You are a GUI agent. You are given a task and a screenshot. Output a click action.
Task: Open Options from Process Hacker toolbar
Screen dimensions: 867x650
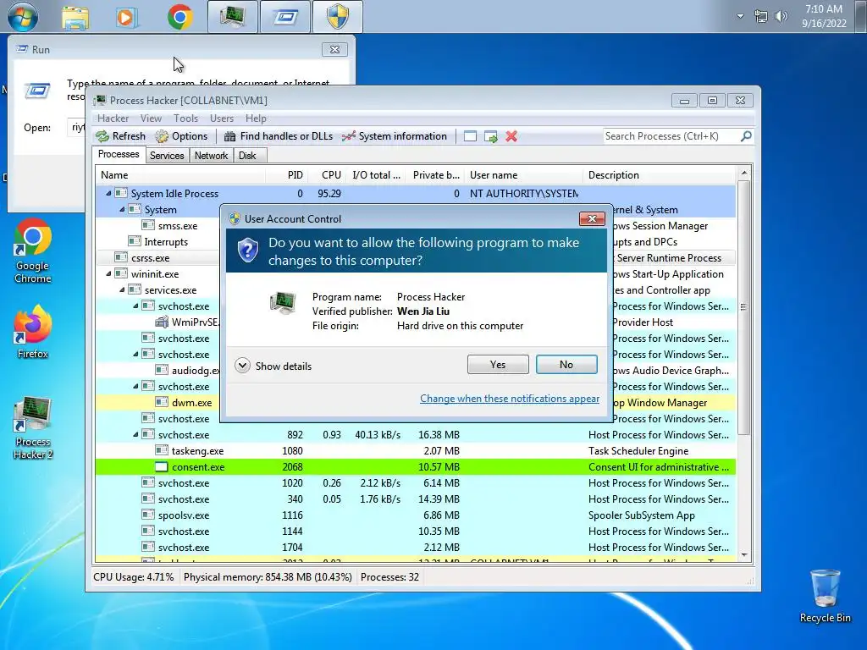(181, 136)
